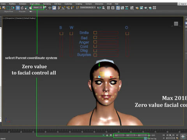Click Select and Manipulate crosshair icon
The width and height of the screenshot is (187, 140).
point(50,8)
